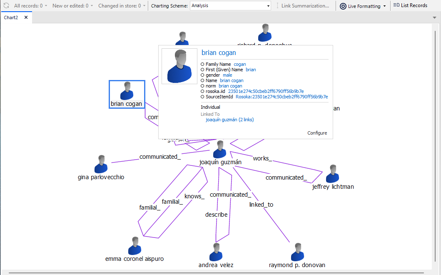Viewport: 441px width, 275px height.
Task: Click List Records button
Action: (x=410, y=5)
